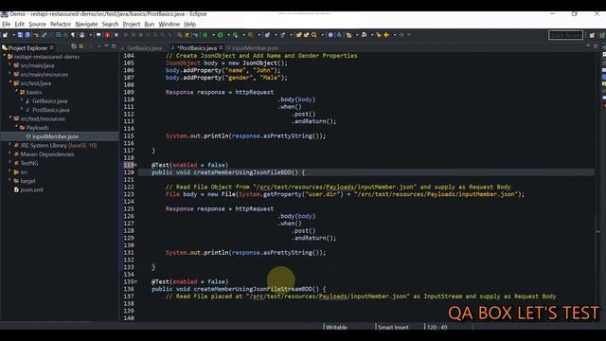Viewport: 606px width, 341px height.
Task: Expand the src/main/resources folder
Action: (10, 74)
